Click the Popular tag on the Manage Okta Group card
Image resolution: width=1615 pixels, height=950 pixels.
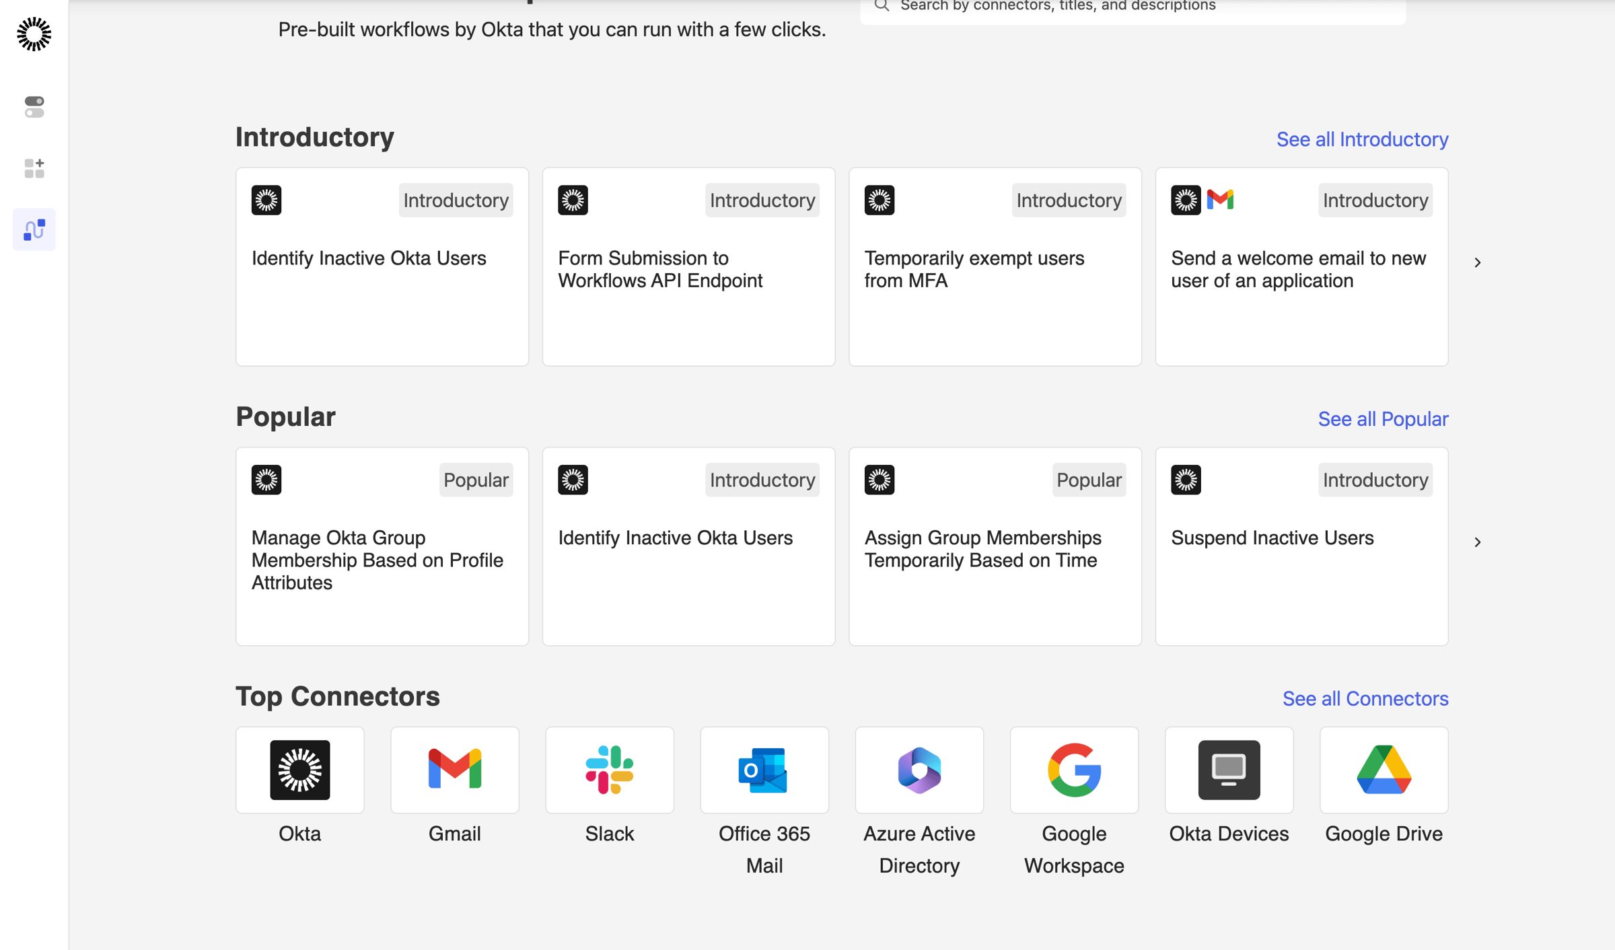point(476,480)
